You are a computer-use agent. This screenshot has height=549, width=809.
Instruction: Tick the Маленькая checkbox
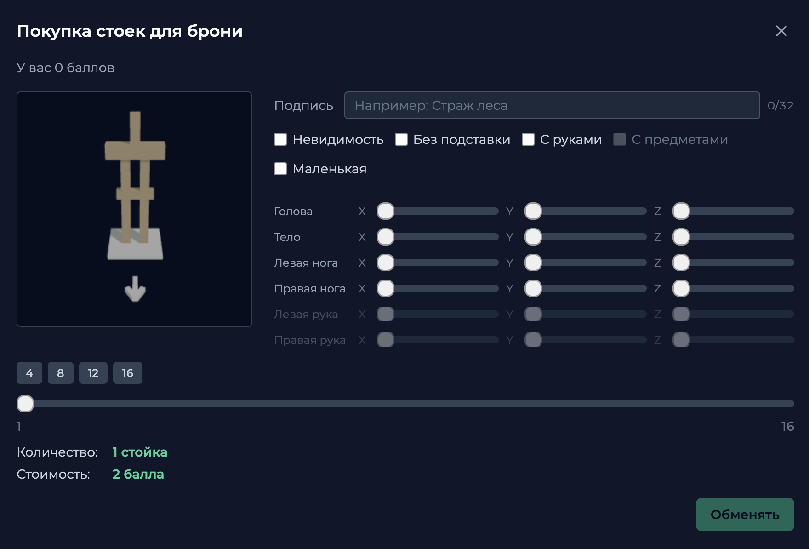pos(280,169)
